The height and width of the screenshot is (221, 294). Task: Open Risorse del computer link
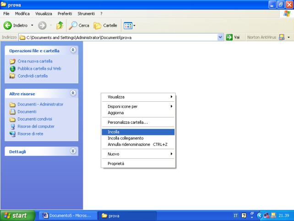point(36,127)
